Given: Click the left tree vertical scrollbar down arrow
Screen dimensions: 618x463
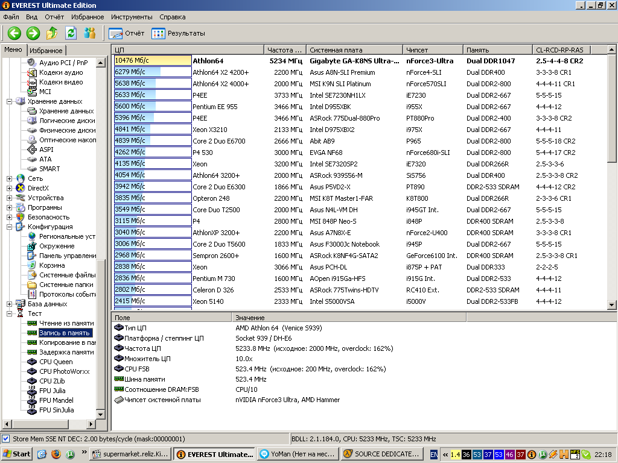Looking at the screenshot, I should click(x=101, y=415).
